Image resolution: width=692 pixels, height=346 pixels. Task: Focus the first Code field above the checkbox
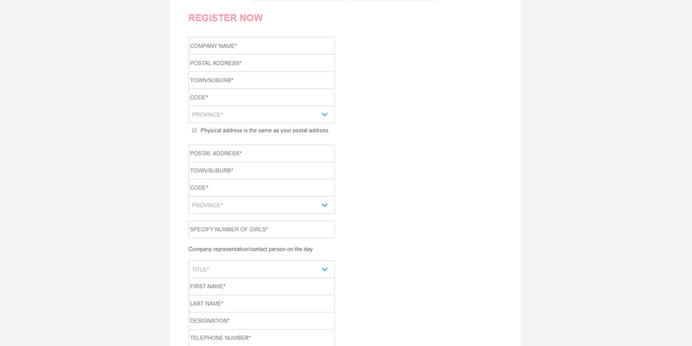(x=261, y=98)
